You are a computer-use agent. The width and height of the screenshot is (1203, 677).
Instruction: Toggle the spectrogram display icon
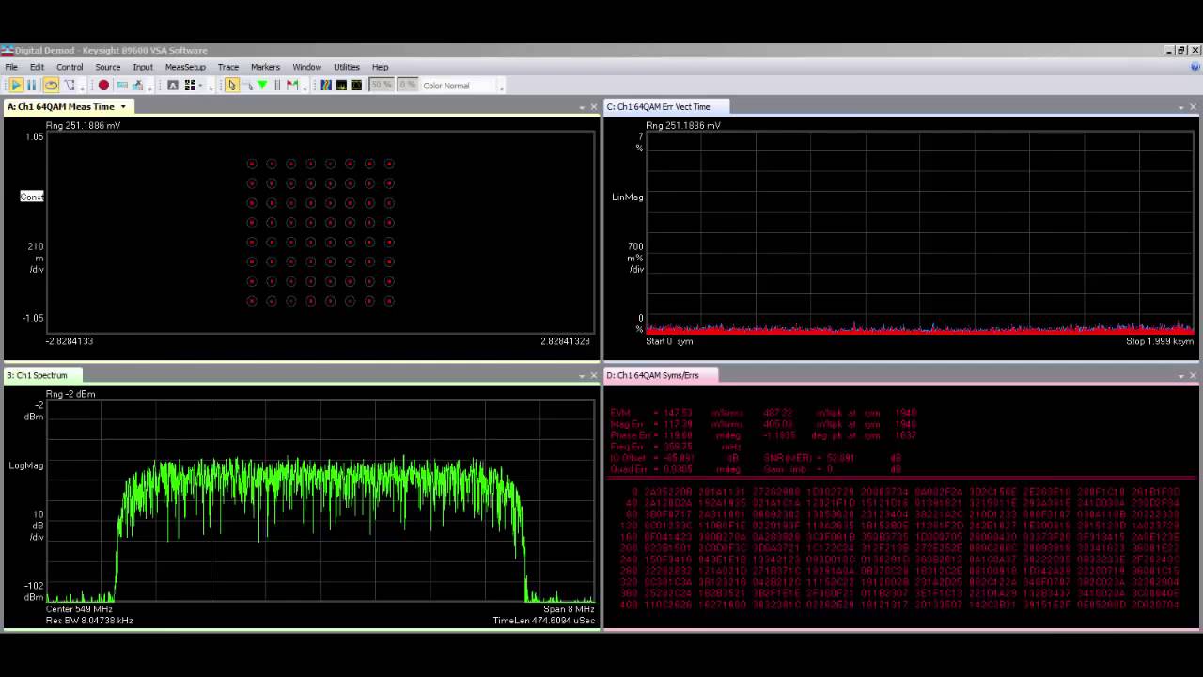(x=340, y=85)
